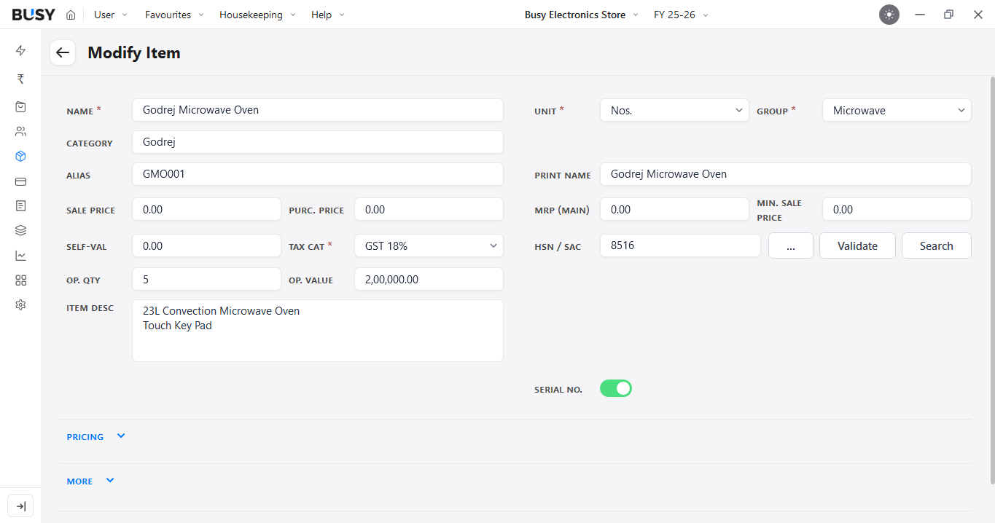Expand the More section
This screenshot has height=523, width=995.
90,481
